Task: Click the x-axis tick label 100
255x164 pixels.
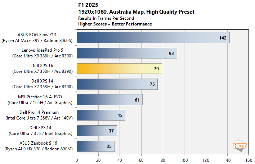Action: (x=184, y=160)
